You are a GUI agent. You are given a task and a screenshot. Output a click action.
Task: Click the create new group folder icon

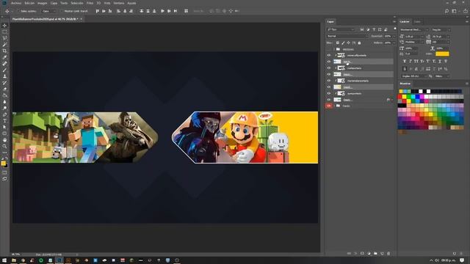click(x=375, y=254)
